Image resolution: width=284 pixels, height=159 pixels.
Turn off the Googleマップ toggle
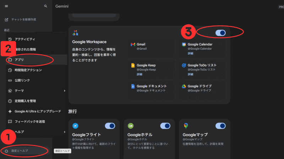pyautogui.click(x=220, y=126)
